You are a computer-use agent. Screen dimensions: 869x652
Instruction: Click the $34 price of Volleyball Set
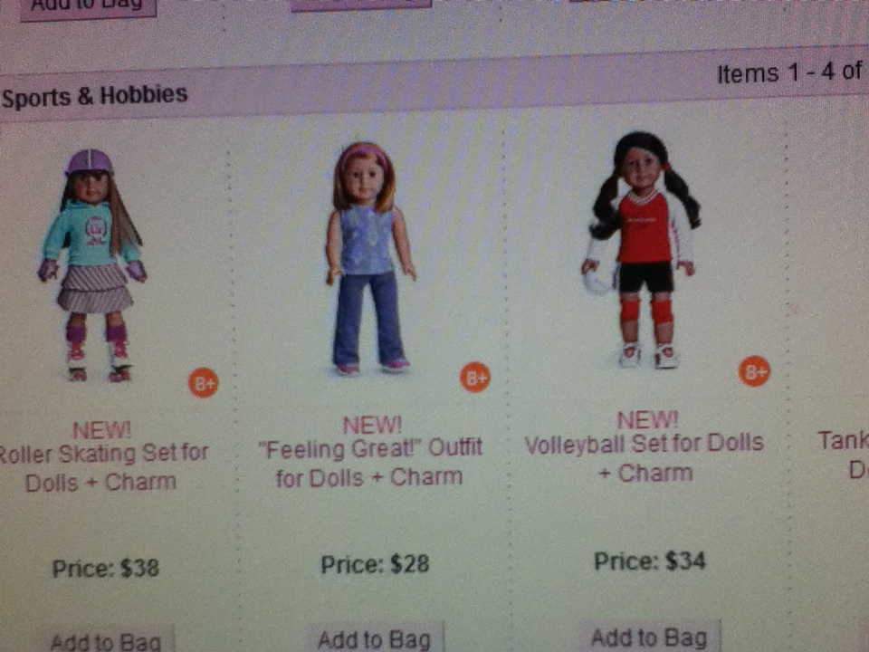(650, 561)
